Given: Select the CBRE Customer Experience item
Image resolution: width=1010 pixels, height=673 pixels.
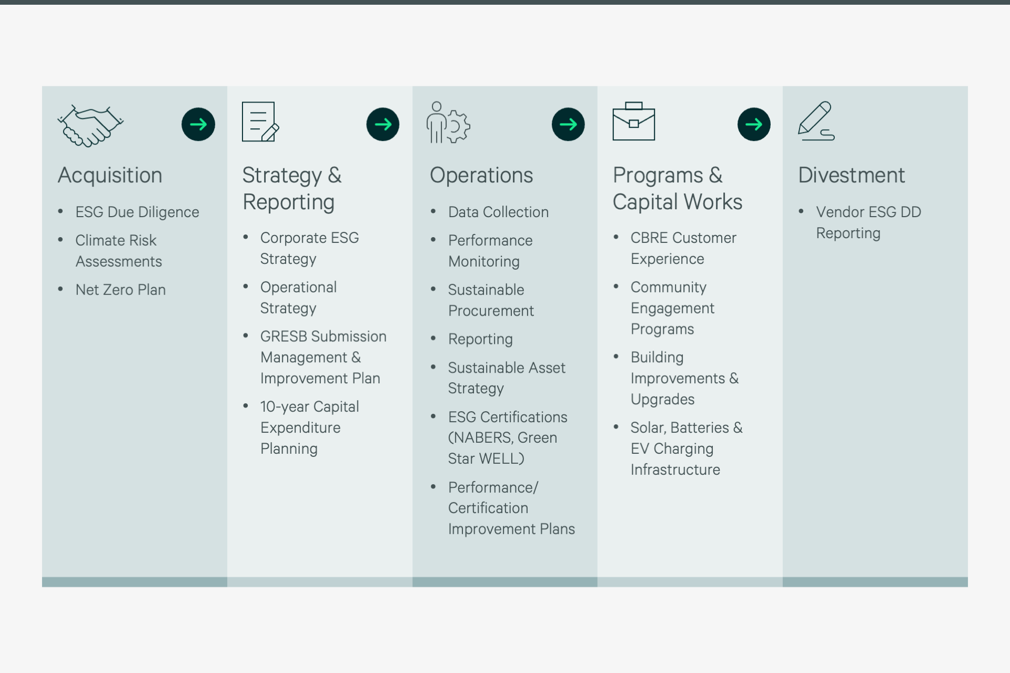Looking at the screenshot, I should point(683,248).
